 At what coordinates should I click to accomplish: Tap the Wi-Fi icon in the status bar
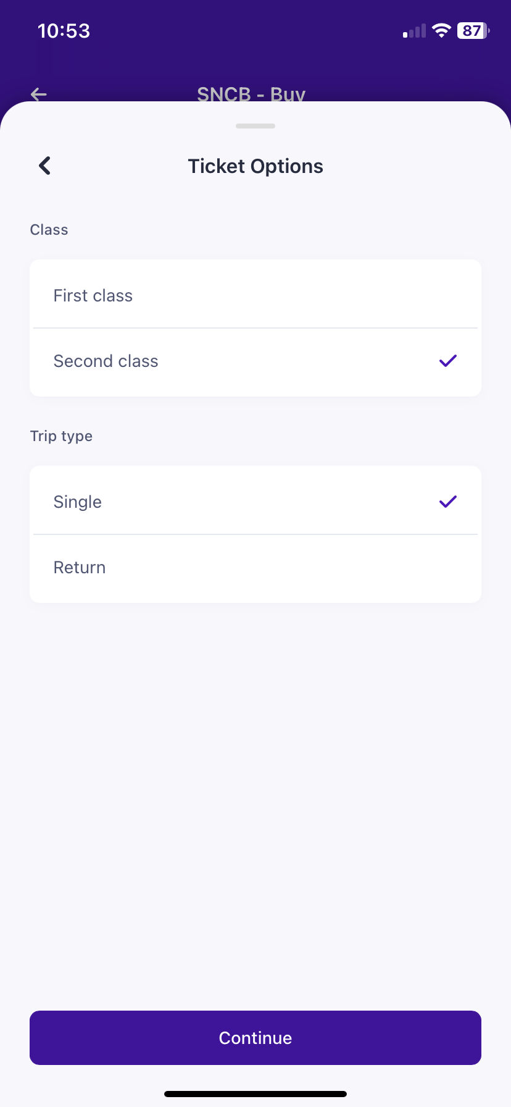441,31
